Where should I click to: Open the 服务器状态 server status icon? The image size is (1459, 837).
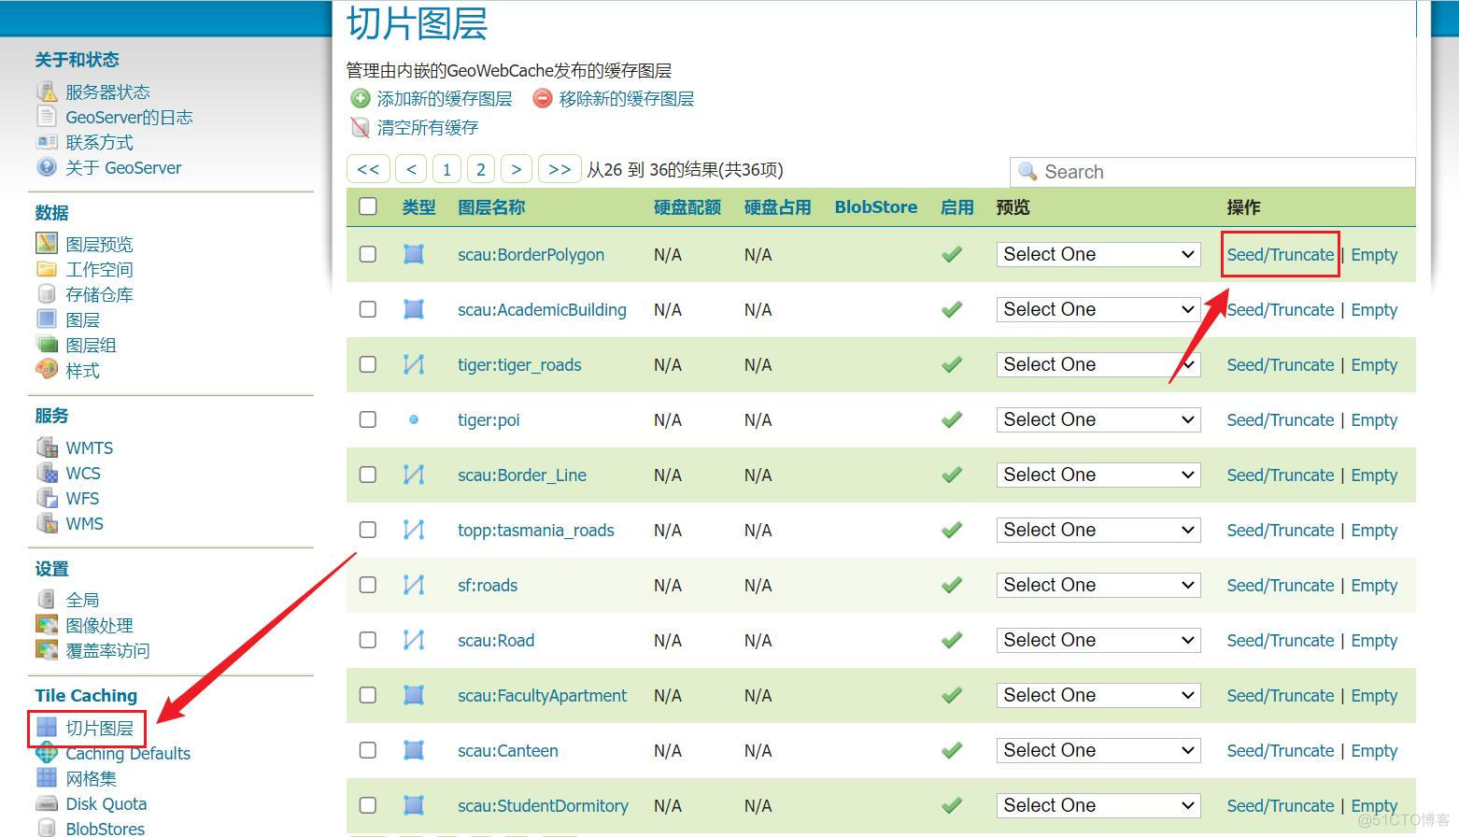tap(47, 92)
